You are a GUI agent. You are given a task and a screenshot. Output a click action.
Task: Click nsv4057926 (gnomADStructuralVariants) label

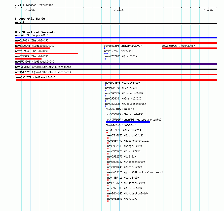133,120
